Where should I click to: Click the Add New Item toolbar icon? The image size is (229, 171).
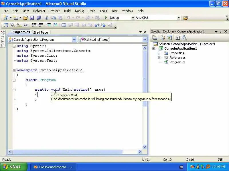pyautogui.click(x=16, y=18)
